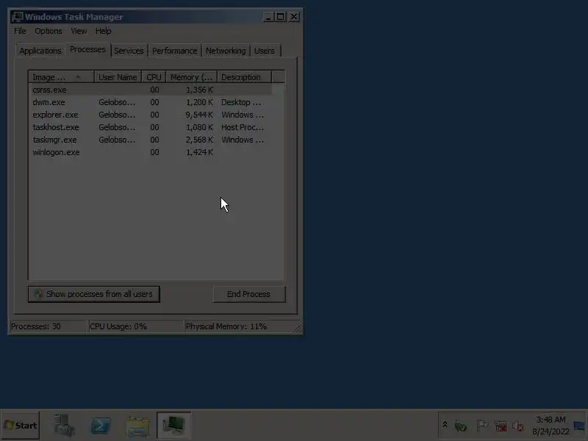588x441 pixels.
Task: Select the csrss.exe process row
Action: pos(150,90)
